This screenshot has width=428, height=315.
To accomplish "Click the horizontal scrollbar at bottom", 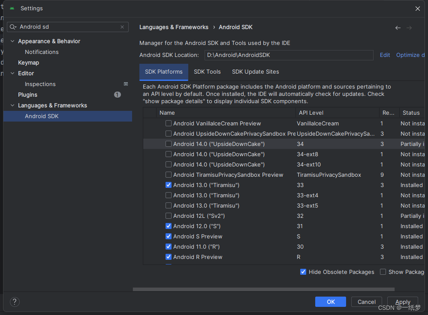I will tap(257, 289).
